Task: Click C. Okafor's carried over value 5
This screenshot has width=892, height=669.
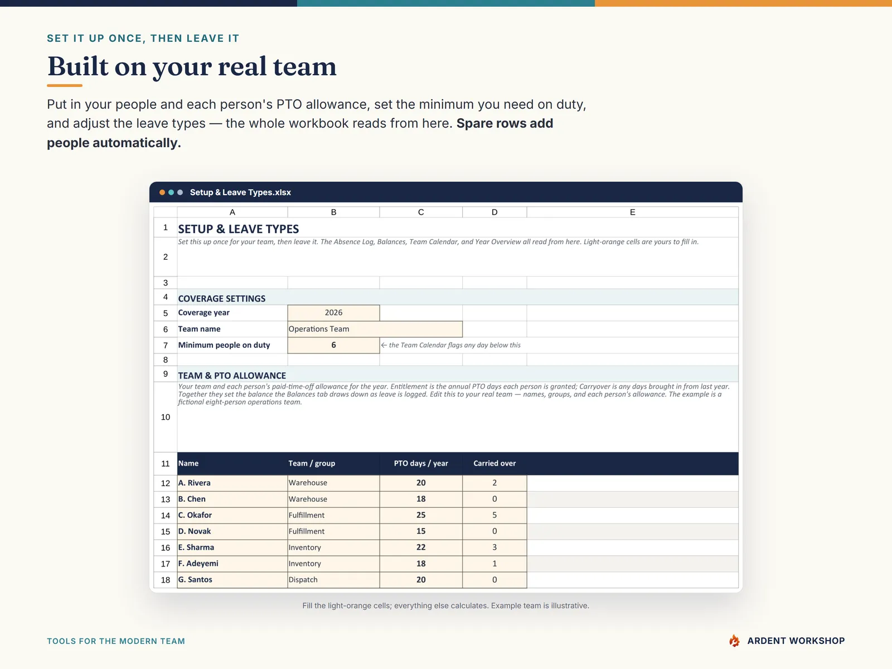Action: point(495,515)
